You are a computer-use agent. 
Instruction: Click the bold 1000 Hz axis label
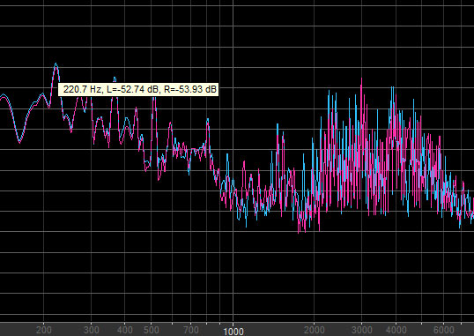coord(233,332)
